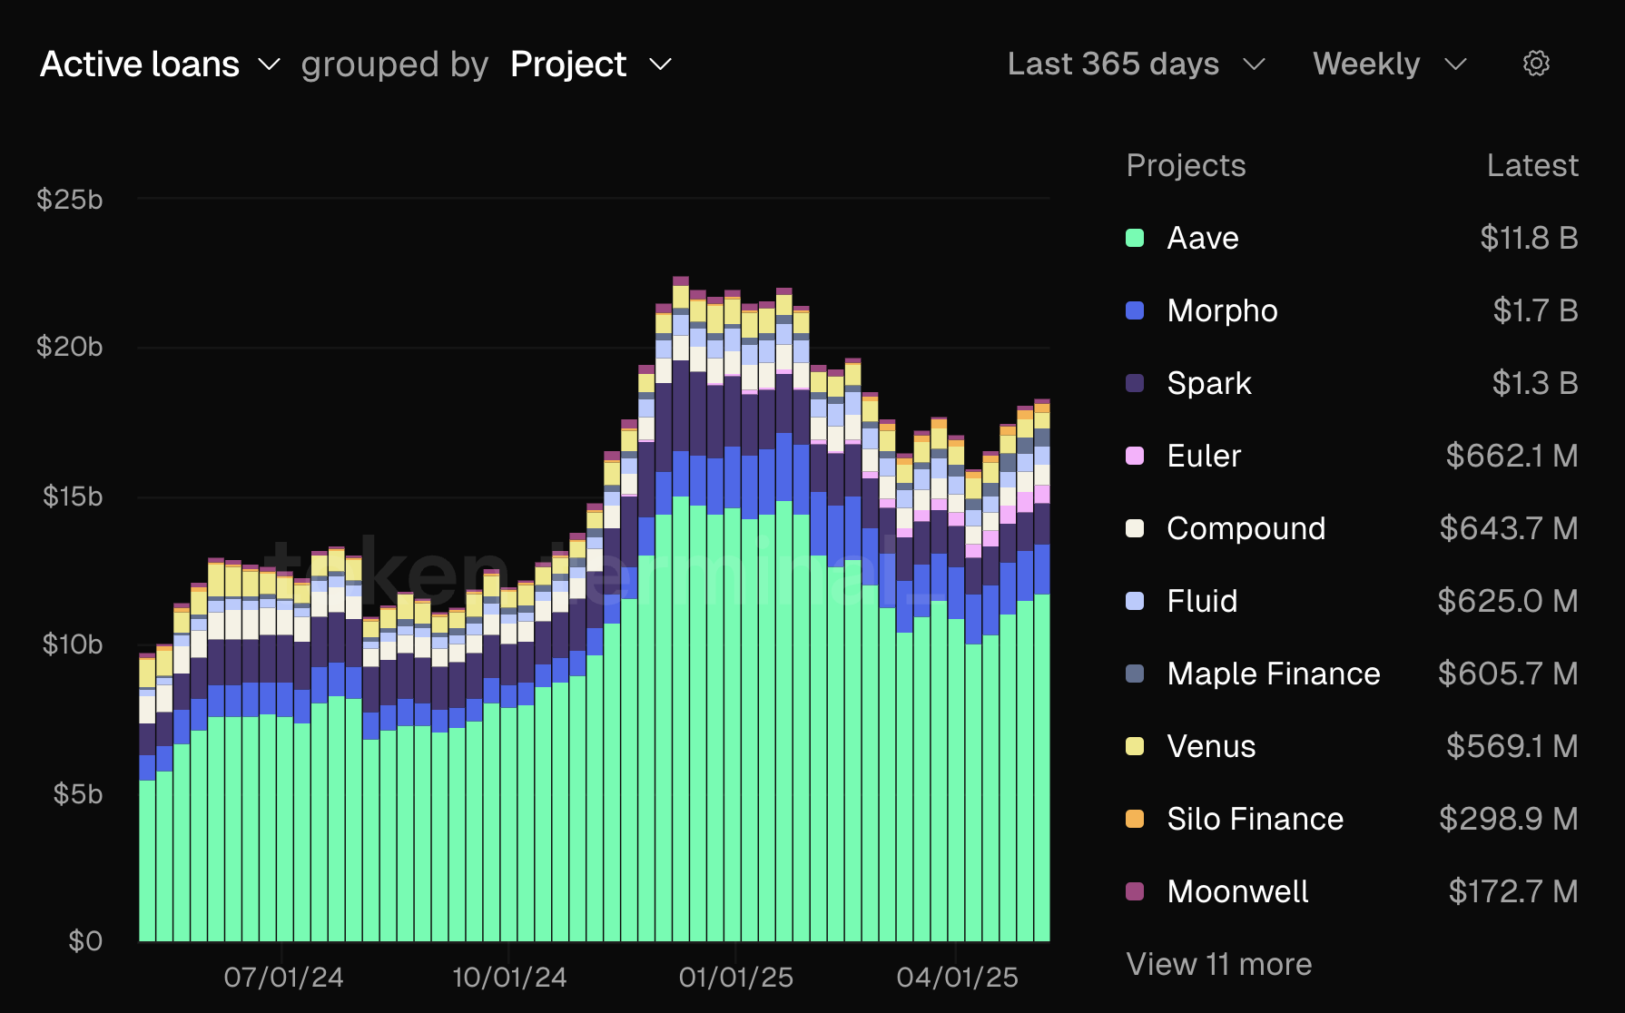This screenshot has height=1013, width=1625.
Task: Click the Aave green color swatch
Action: pyautogui.click(x=1135, y=238)
